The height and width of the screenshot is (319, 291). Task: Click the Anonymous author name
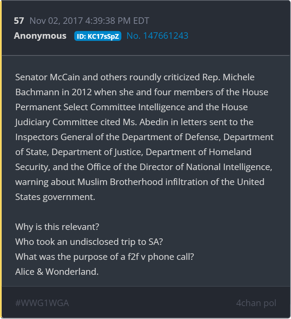(x=40, y=36)
